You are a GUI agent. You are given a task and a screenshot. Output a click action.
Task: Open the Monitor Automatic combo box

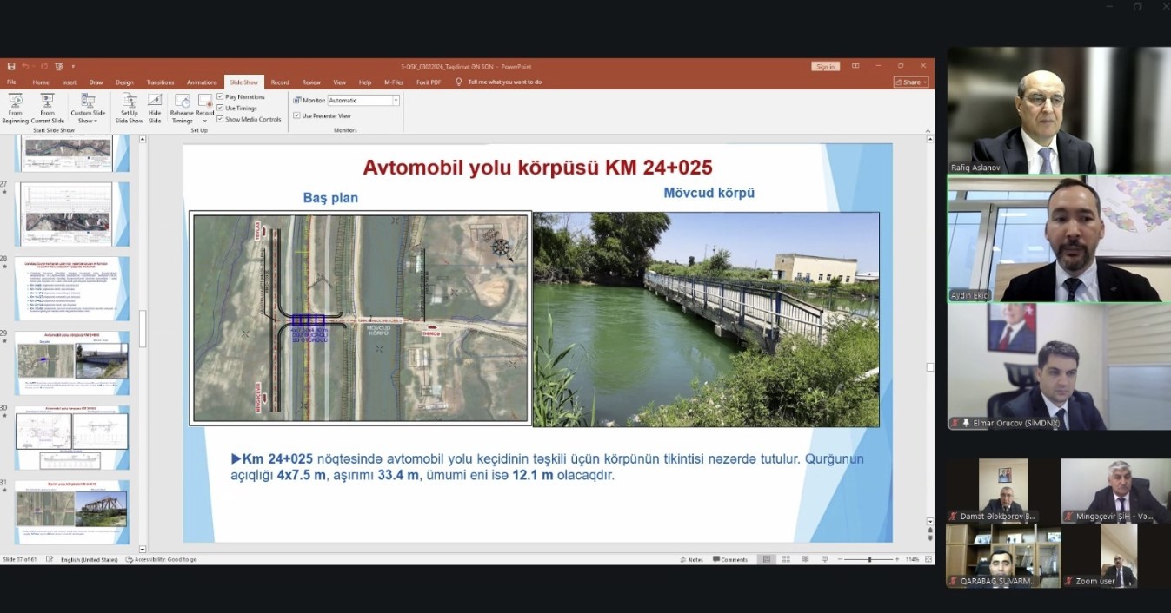363,101
